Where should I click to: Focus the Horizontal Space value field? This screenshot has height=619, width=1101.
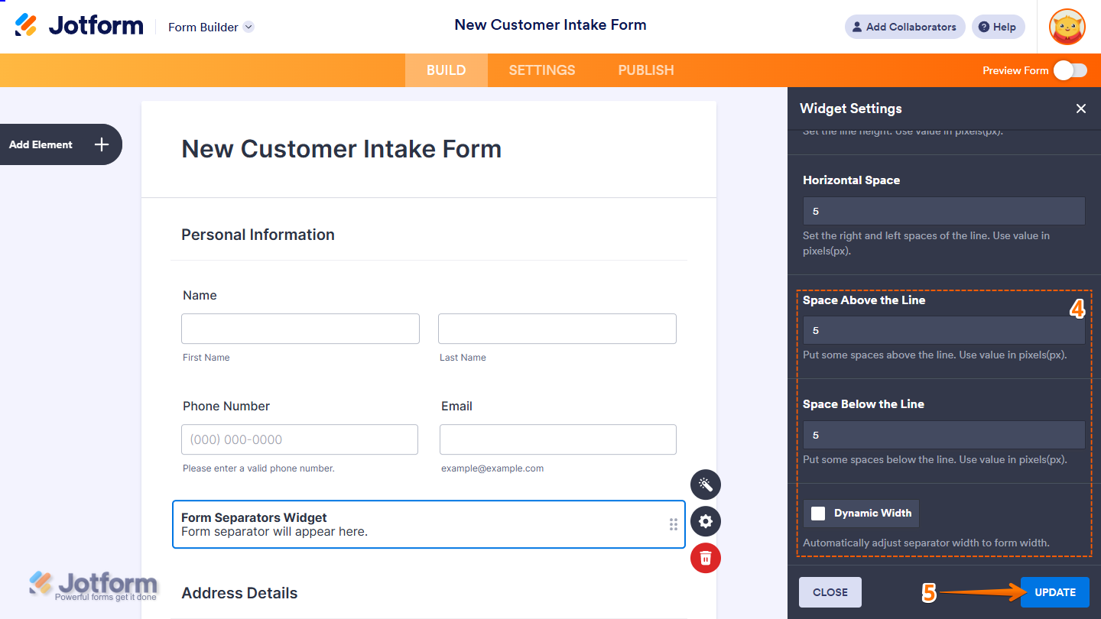pos(943,211)
